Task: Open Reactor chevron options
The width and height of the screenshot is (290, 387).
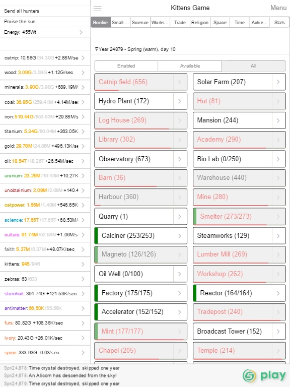Action: pyautogui.click(x=278, y=293)
